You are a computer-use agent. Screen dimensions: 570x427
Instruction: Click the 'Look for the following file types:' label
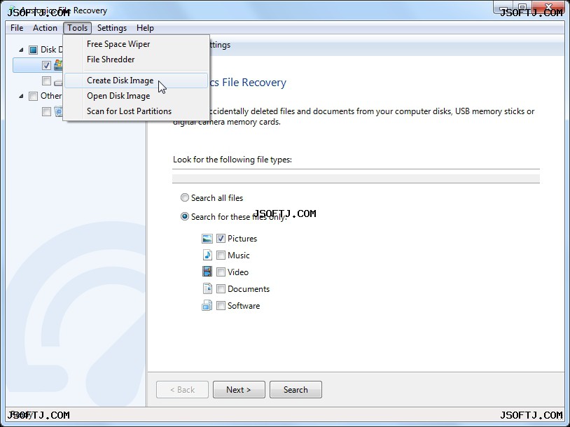click(232, 160)
